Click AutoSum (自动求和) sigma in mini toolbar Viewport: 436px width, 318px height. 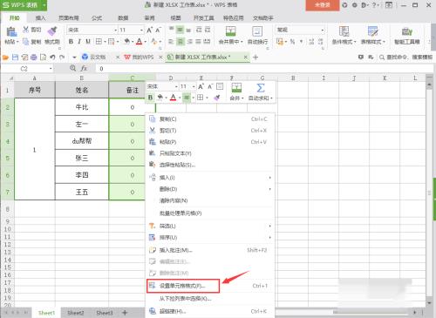coord(261,88)
